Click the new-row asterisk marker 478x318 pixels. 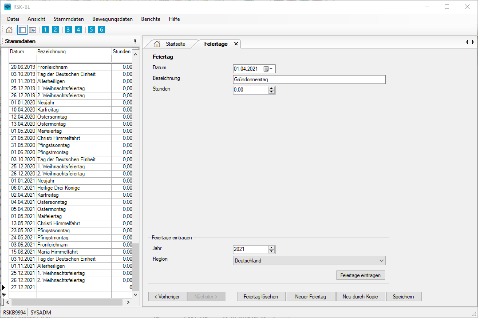(4, 295)
